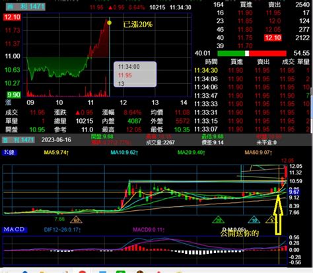Click the 12.10 highlighted ask price
Screen dimensions: 313x273
tap(273, 38)
